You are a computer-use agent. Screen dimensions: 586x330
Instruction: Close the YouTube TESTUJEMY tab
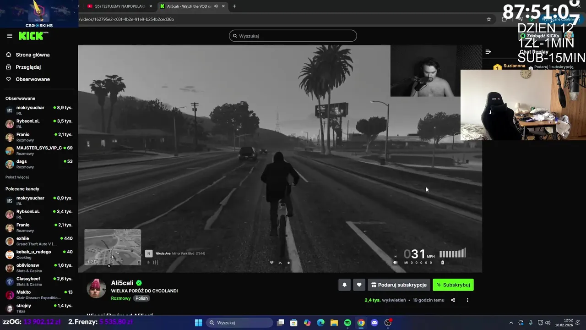(x=151, y=6)
